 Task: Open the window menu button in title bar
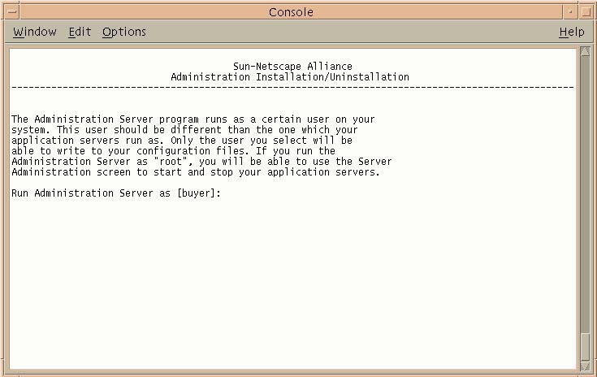(x=12, y=12)
